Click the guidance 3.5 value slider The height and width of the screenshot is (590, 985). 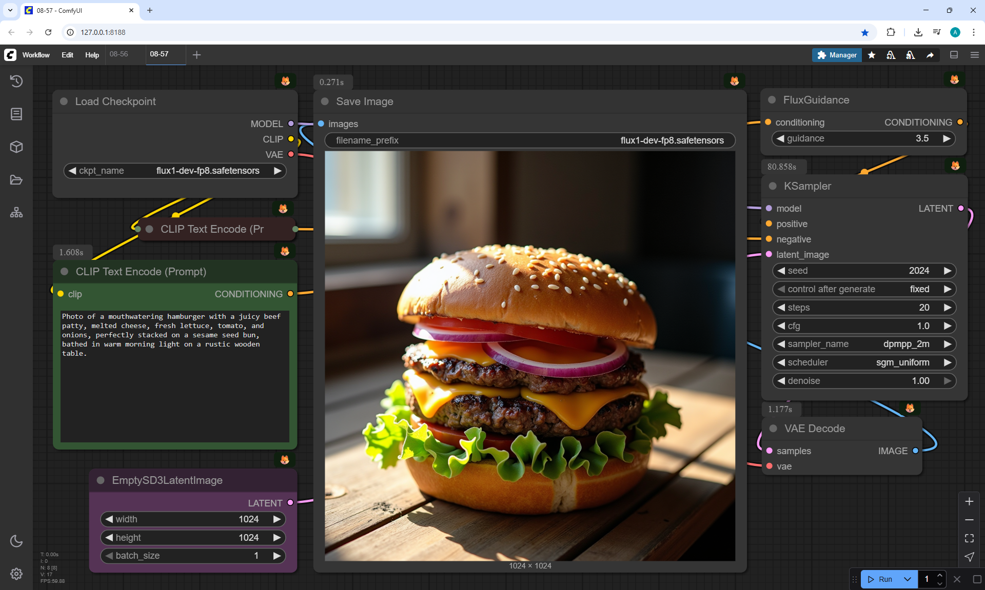(863, 138)
